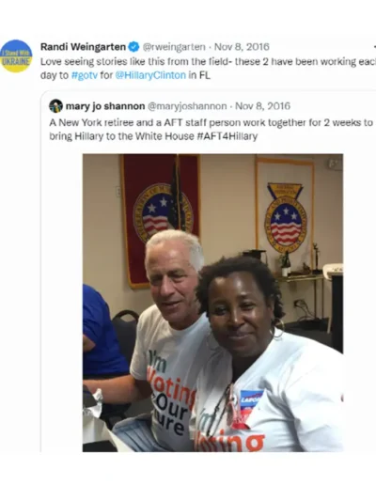376x485 pixels.
Task: Click the blue verified badge icon
Action: click(x=134, y=47)
